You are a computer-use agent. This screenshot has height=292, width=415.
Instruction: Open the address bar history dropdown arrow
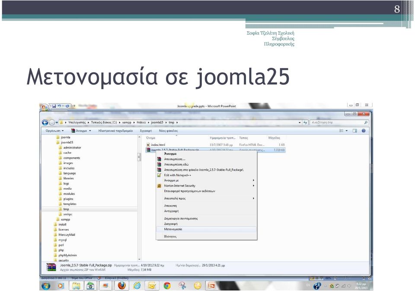(x=300, y=123)
